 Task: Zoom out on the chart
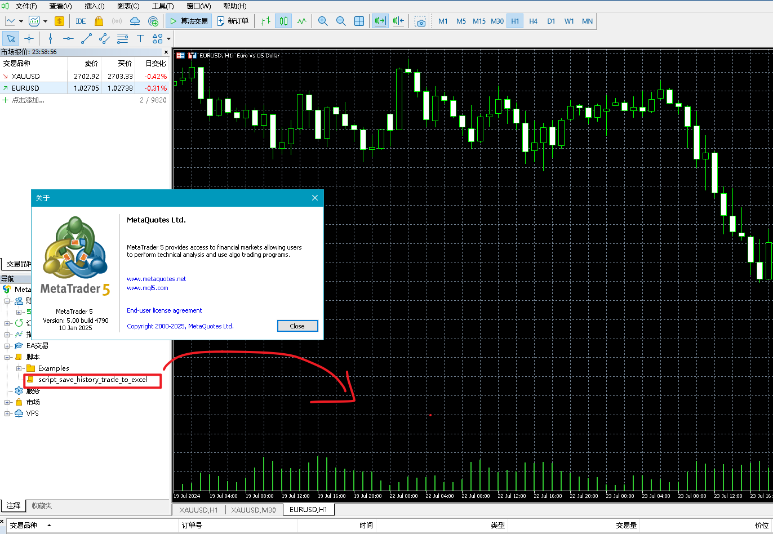(x=341, y=21)
